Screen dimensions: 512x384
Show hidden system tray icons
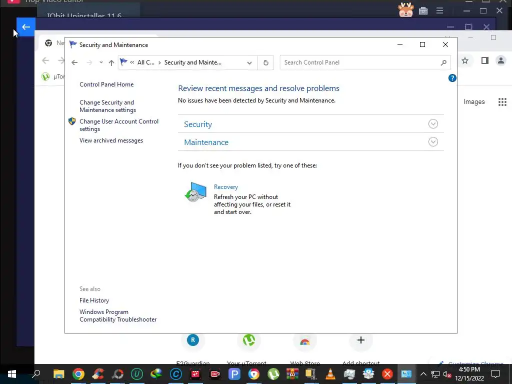[423, 374]
